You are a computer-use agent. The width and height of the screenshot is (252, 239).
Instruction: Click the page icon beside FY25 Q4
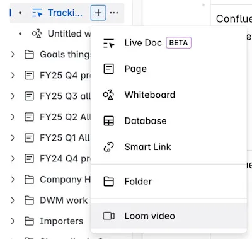29,75
